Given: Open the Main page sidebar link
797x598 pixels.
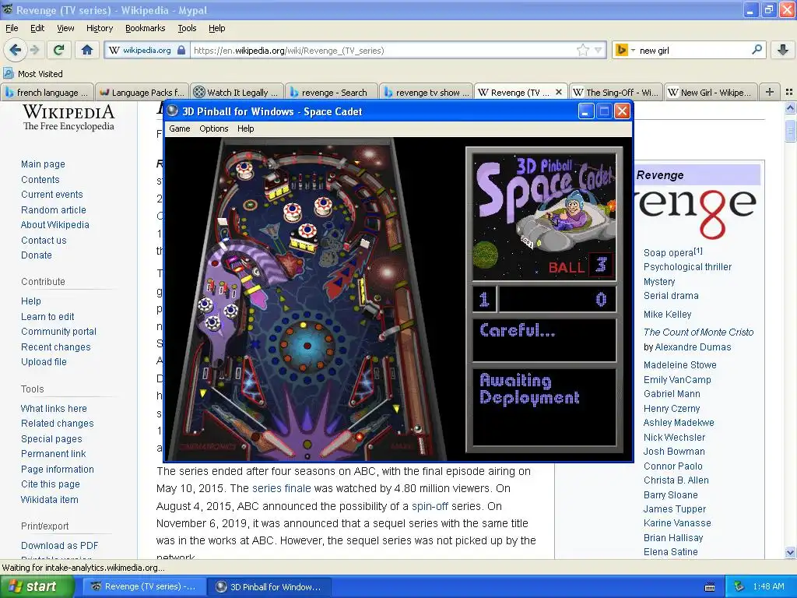Looking at the screenshot, I should pos(43,164).
